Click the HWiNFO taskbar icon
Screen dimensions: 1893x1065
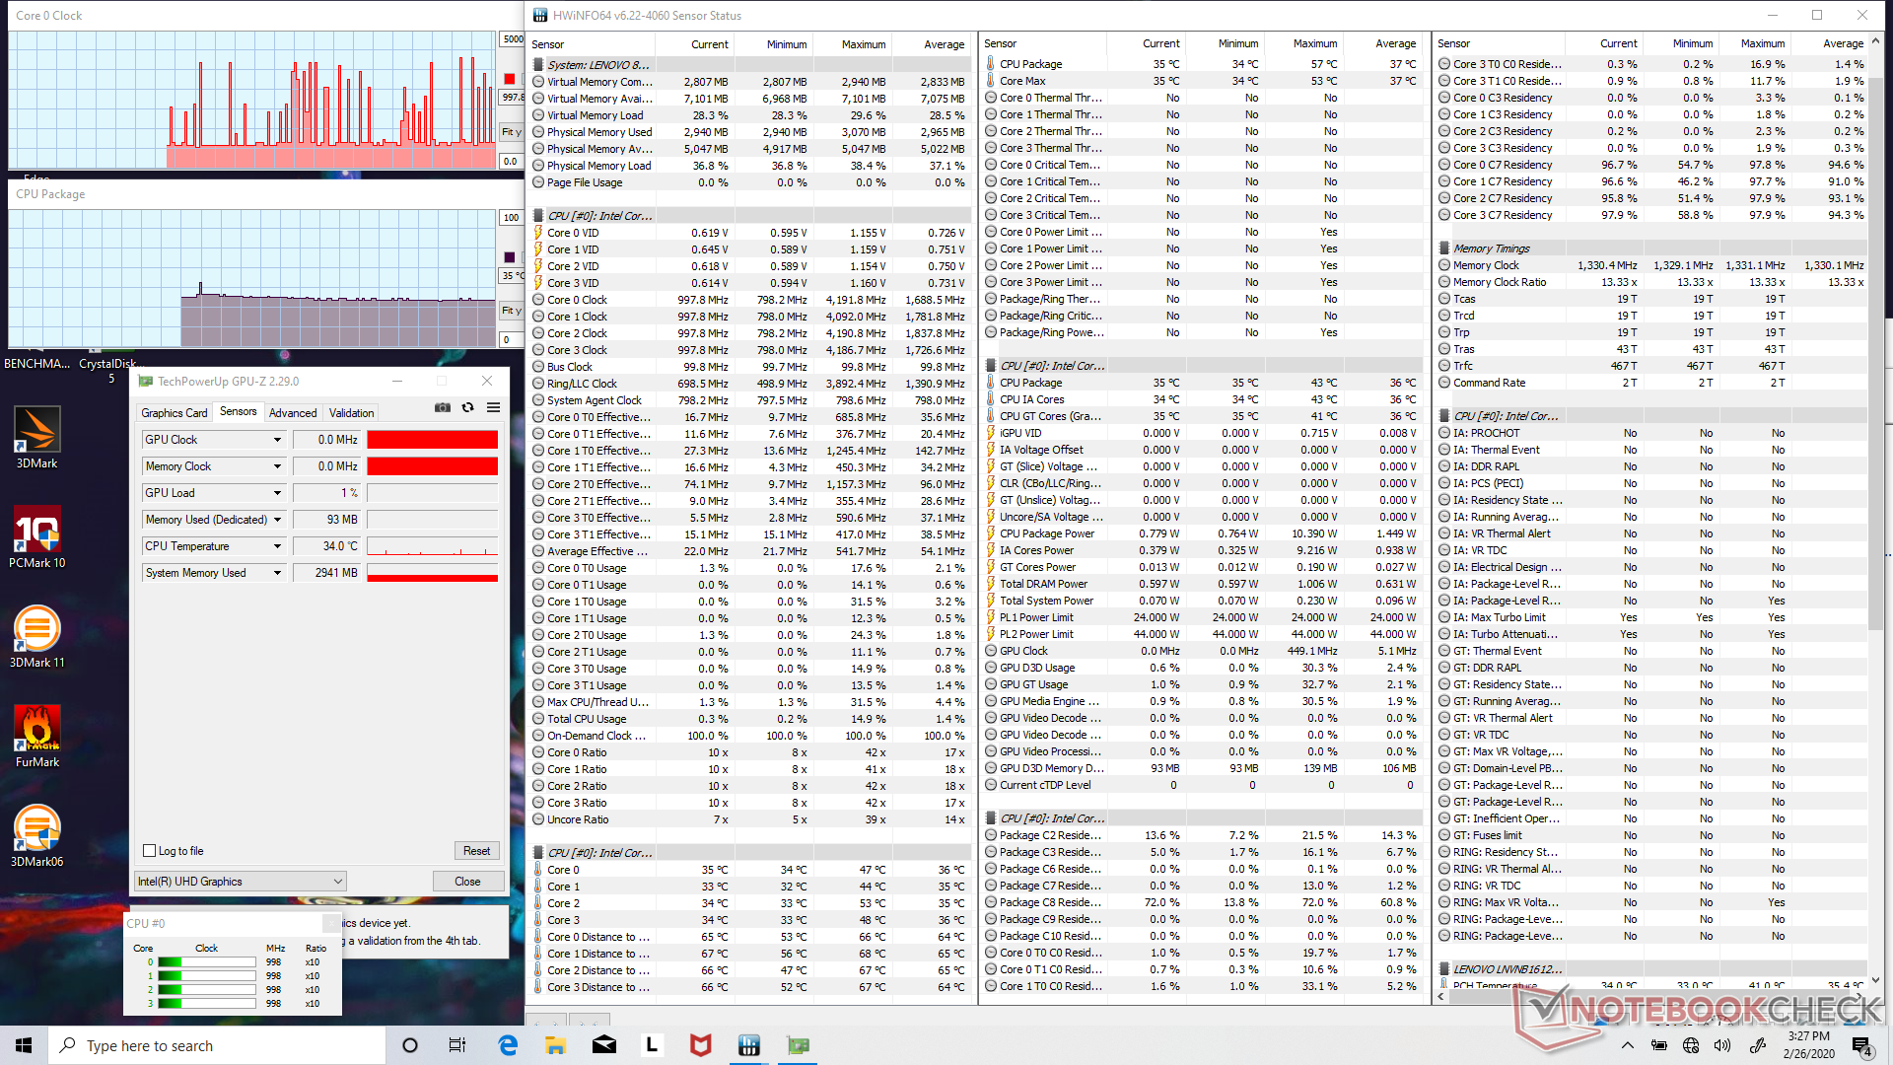[x=749, y=1045]
